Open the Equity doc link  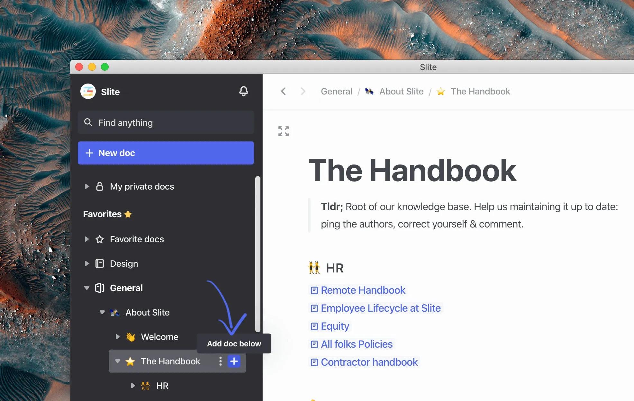(x=335, y=326)
